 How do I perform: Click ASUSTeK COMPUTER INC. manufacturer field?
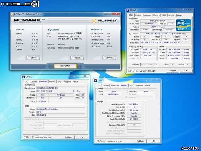pos(61,88)
